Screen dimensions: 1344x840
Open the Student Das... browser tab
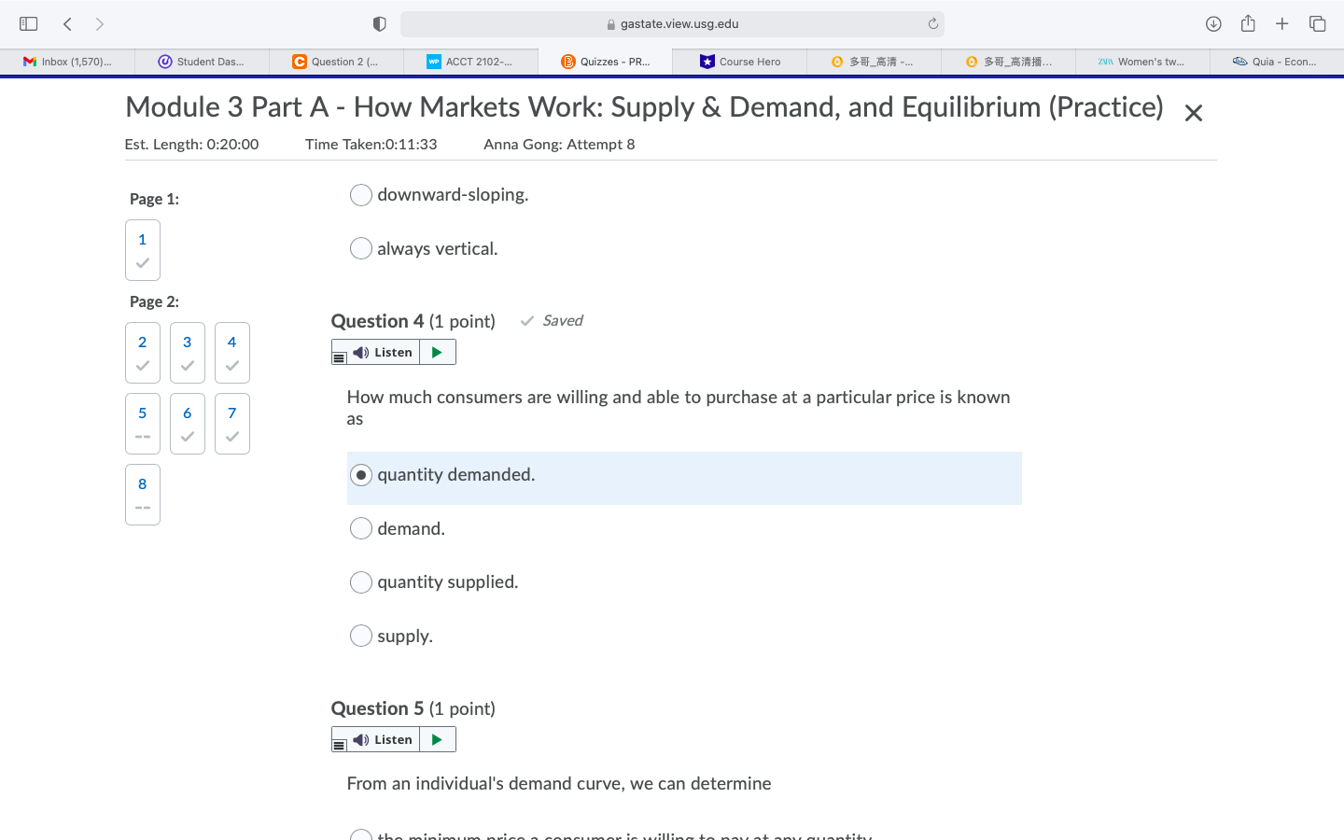pos(203,62)
